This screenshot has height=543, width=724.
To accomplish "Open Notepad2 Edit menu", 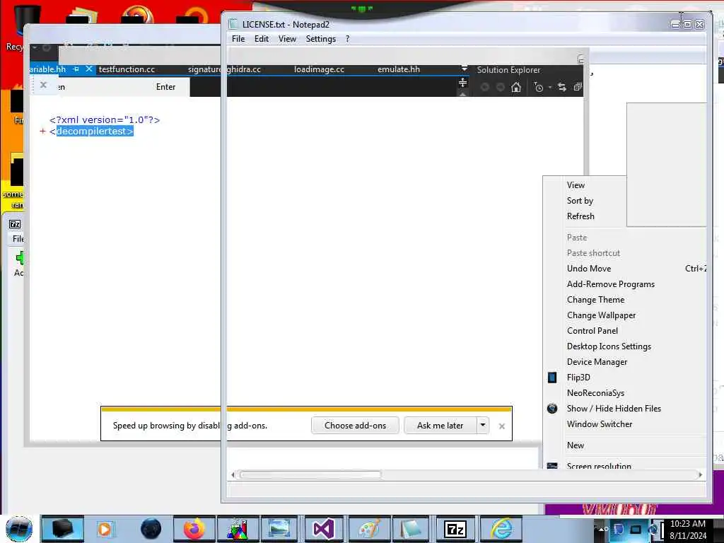I will click(x=262, y=39).
